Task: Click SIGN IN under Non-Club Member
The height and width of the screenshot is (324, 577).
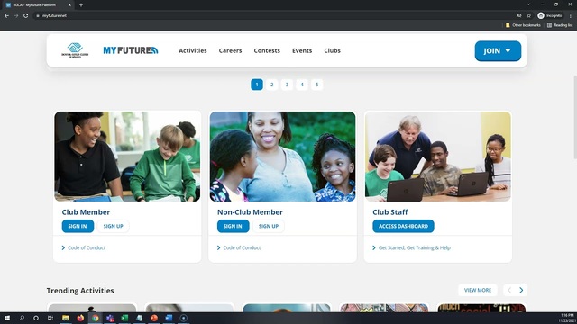Action: 233,226
